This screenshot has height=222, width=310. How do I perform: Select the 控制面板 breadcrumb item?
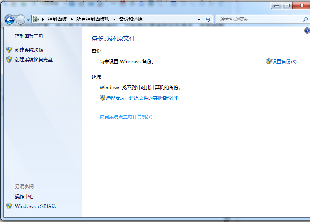tap(57, 19)
